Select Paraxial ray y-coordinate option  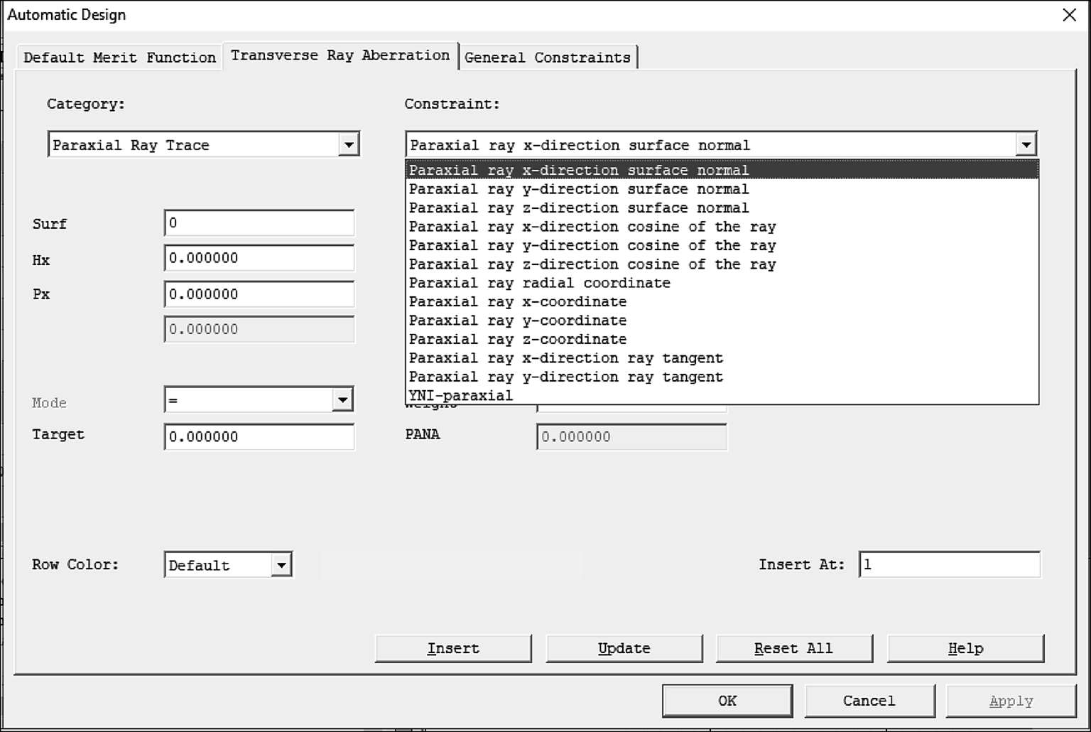point(517,321)
